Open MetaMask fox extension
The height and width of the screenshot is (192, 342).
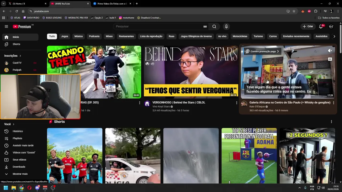coord(303,11)
